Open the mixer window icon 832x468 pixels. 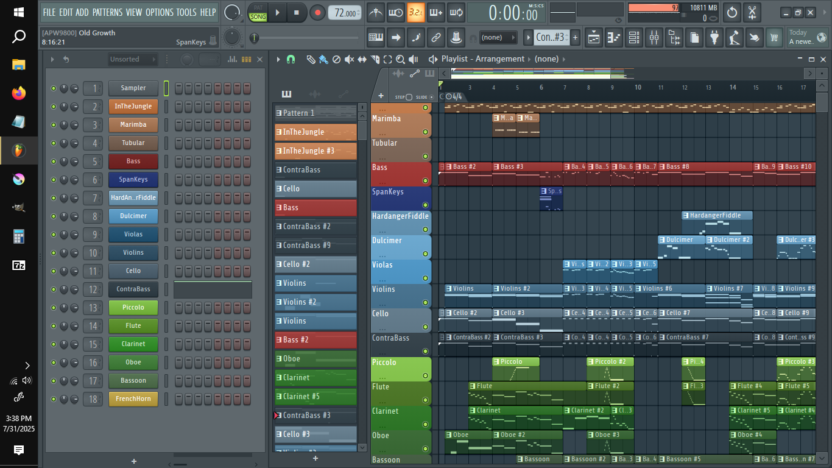tap(654, 38)
